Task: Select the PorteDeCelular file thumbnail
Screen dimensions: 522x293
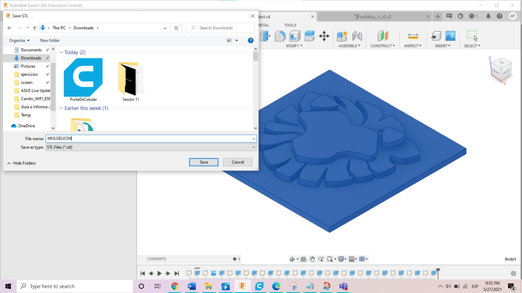Action: point(83,80)
